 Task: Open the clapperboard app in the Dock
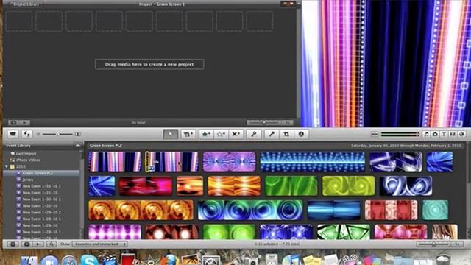109,260
